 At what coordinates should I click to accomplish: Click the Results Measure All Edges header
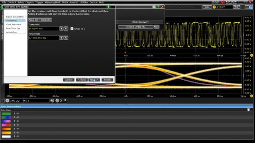click(x=11, y=106)
